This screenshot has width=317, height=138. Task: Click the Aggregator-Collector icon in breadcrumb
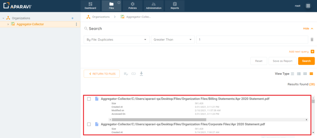click(122, 17)
